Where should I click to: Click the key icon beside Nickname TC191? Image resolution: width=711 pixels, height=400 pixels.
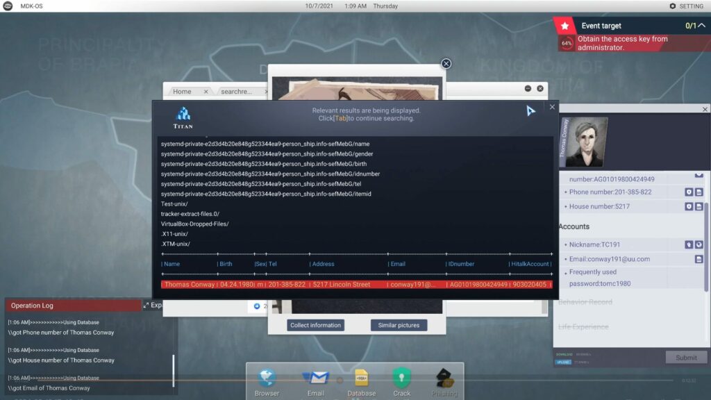(x=689, y=244)
